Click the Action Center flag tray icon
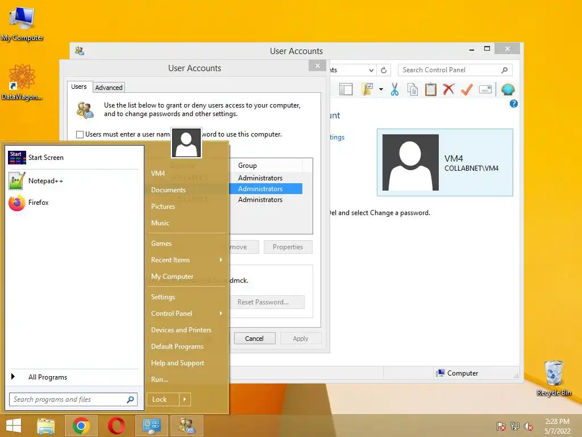The height and width of the screenshot is (437, 582). pos(501,426)
